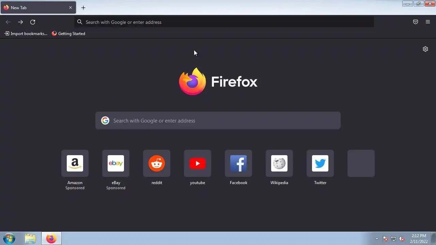Click the Google logo in search box
Screen dimensions: 436x245
(105, 120)
